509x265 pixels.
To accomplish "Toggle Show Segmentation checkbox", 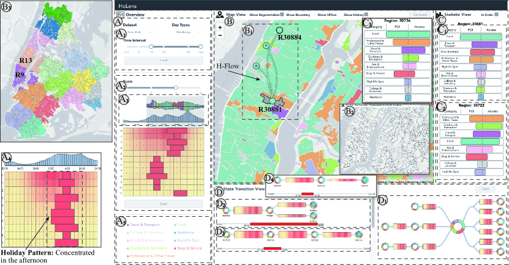I will tap(282, 15).
